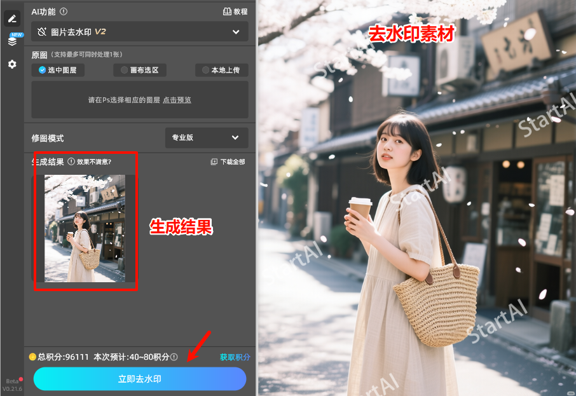Open the 专业版 retouch mode dropdown

pyautogui.click(x=207, y=138)
